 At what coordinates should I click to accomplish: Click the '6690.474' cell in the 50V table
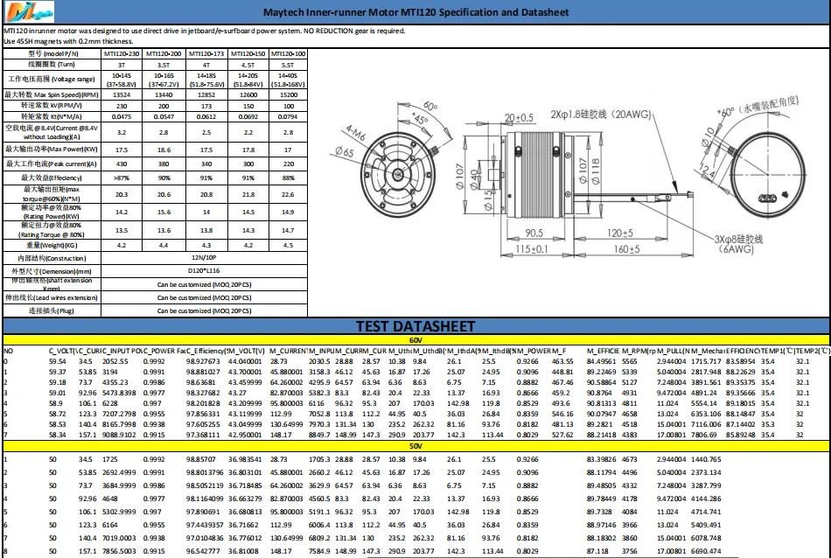[706, 551]
